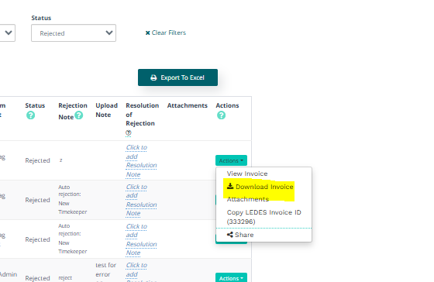This screenshot has height=282, width=434.
Task: Click the Resolution of Rejection column header
Action: point(143,115)
